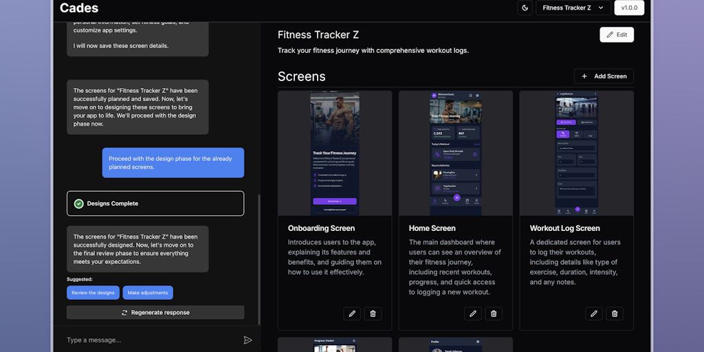Click the Suggested: label
Screen dimensions: 704x352
[80, 279]
